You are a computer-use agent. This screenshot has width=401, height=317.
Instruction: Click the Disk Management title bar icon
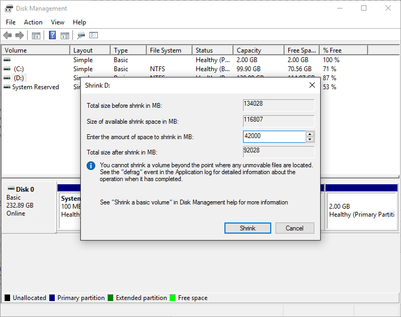(x=9, y=8)
